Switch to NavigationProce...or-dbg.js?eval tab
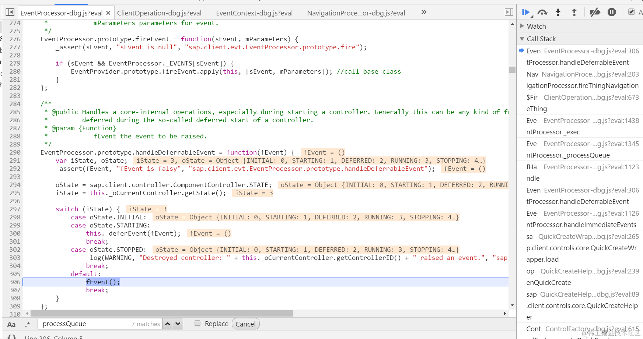 [356, 13]
